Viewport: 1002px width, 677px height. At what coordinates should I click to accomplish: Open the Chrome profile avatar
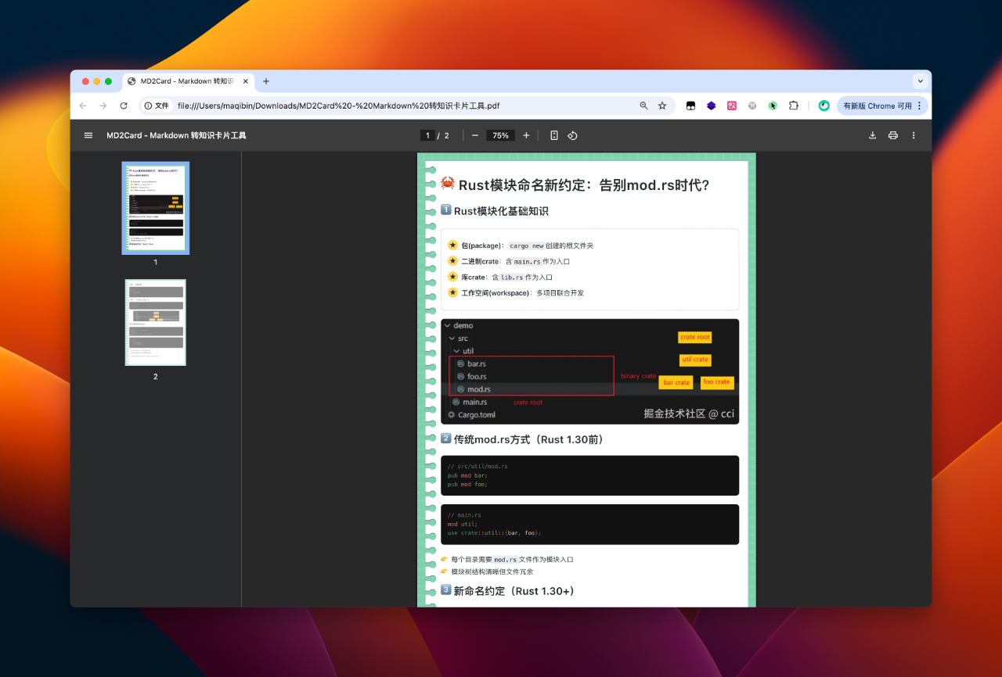point(824,106)
